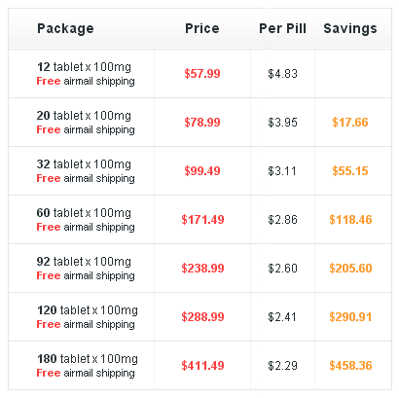Select the 60 tablet x 100mg package
399x398 pixels.
coord(84,213)
